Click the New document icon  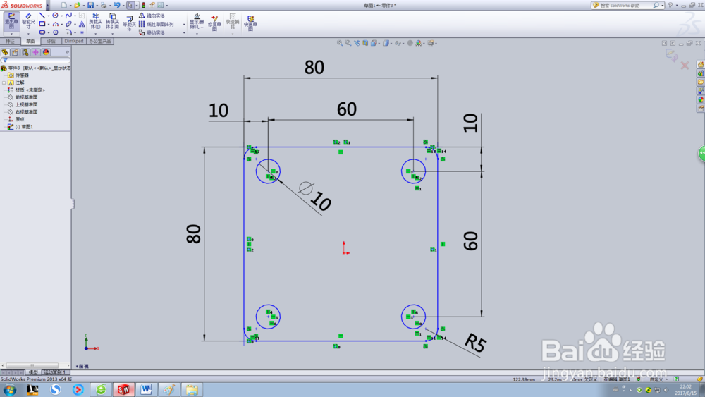[64, 6]
